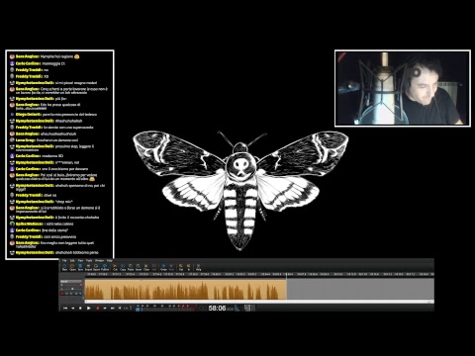Click the Save toolbar icon
The image size is (475, 356).
80,267
